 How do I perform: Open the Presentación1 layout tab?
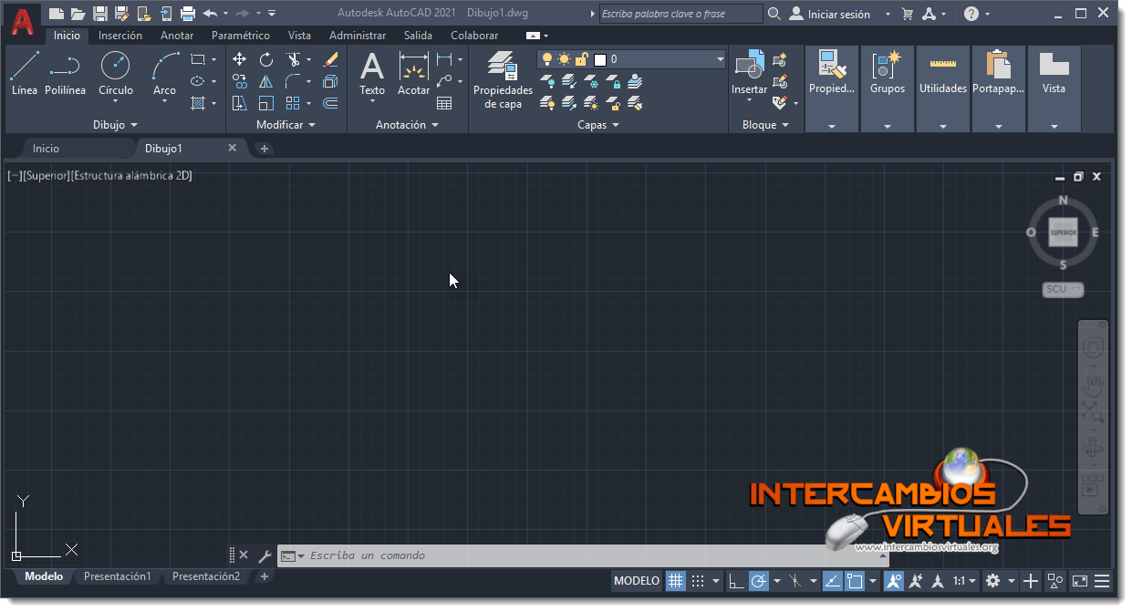coord(118,576)
